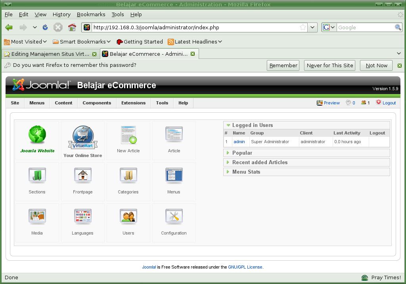Image resolution: width=406 pixels, height=284 pixels.
Task: Open the Categories manager icon
Action: (128, 180)
